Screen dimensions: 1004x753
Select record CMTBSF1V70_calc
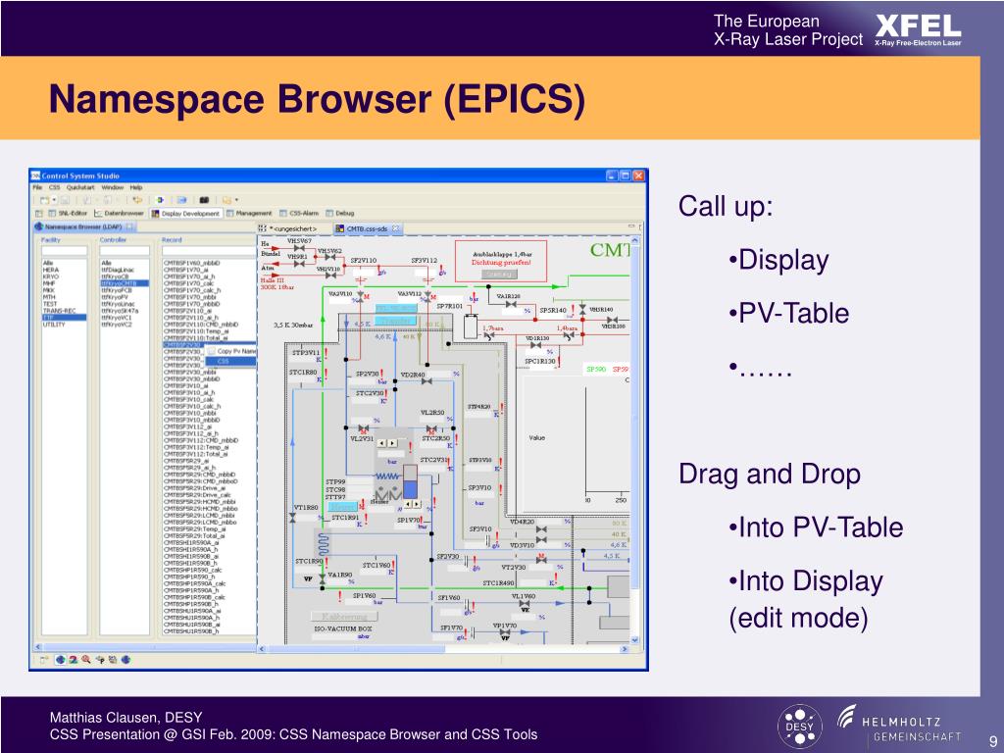(x=189, y=283)
